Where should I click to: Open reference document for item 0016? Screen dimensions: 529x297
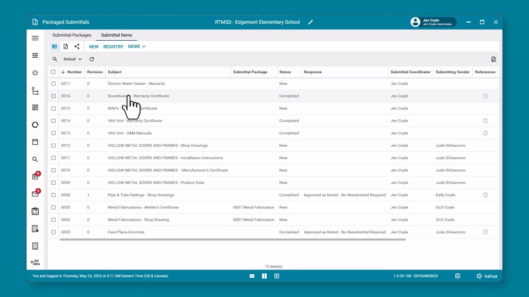[485, 96]
